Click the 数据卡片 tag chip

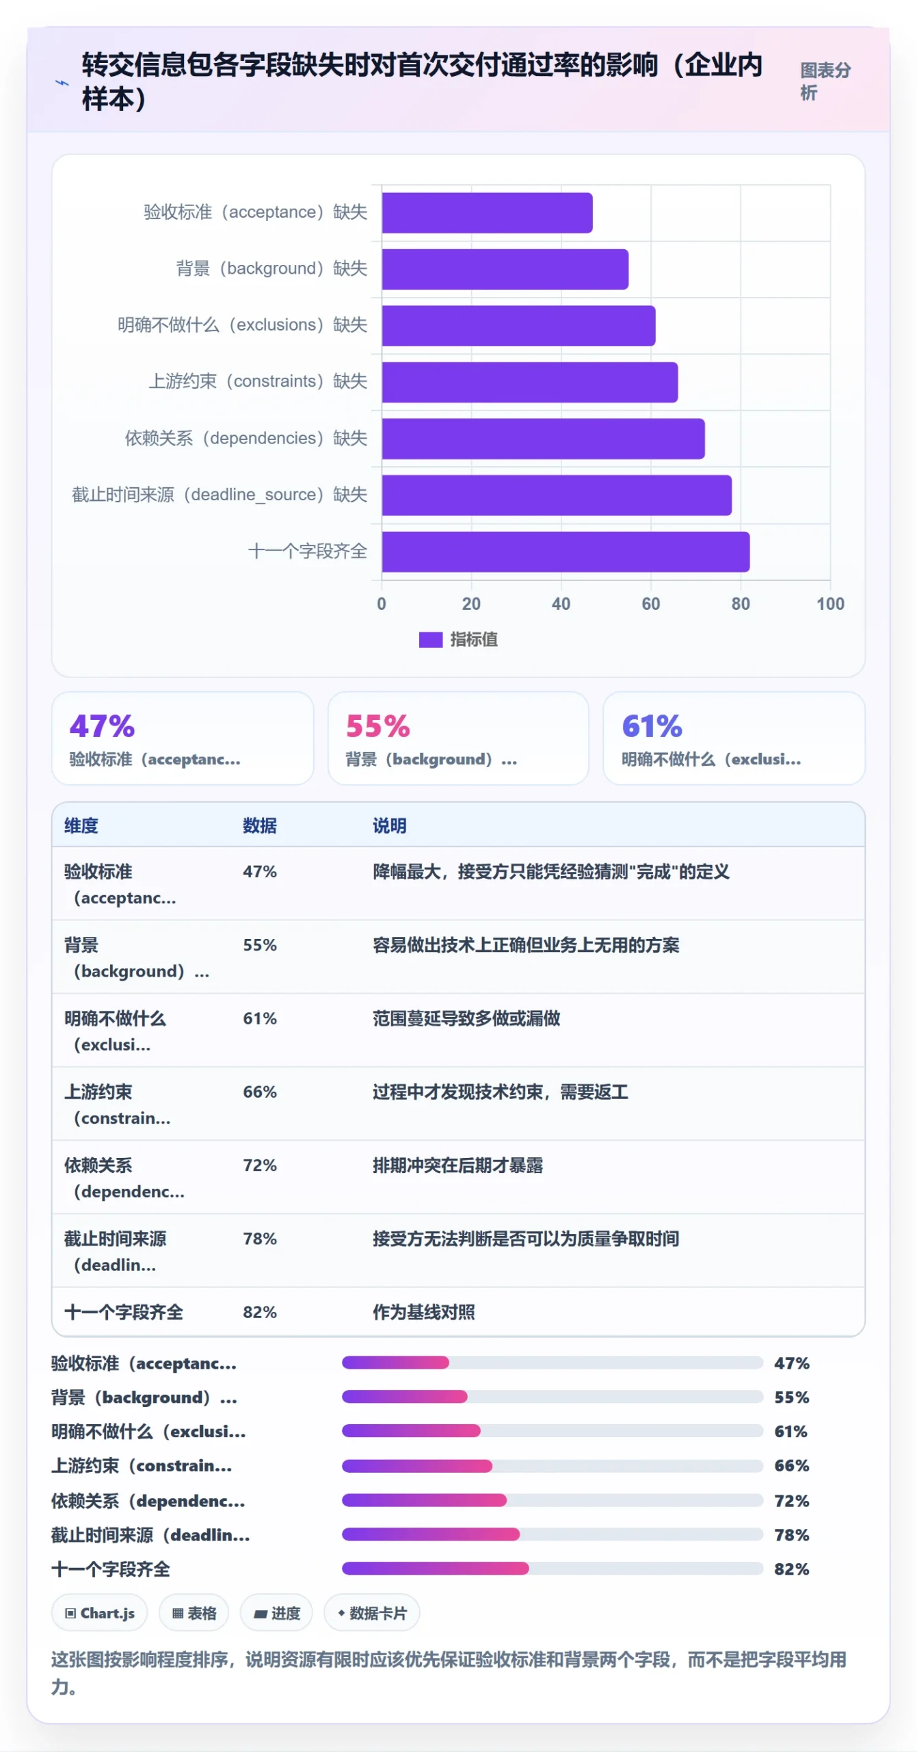pos(371,1612)
